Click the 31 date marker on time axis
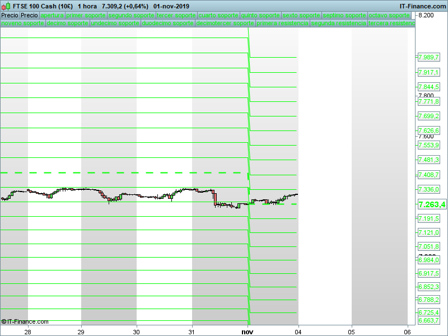Viewport: 448px width, 336px height. 192,332
